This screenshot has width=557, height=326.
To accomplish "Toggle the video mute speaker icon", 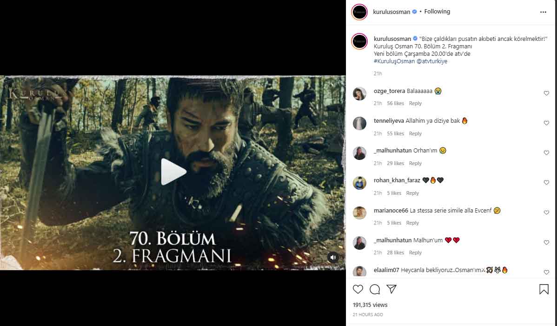I will pyautogui.click(x=332, y=257).
